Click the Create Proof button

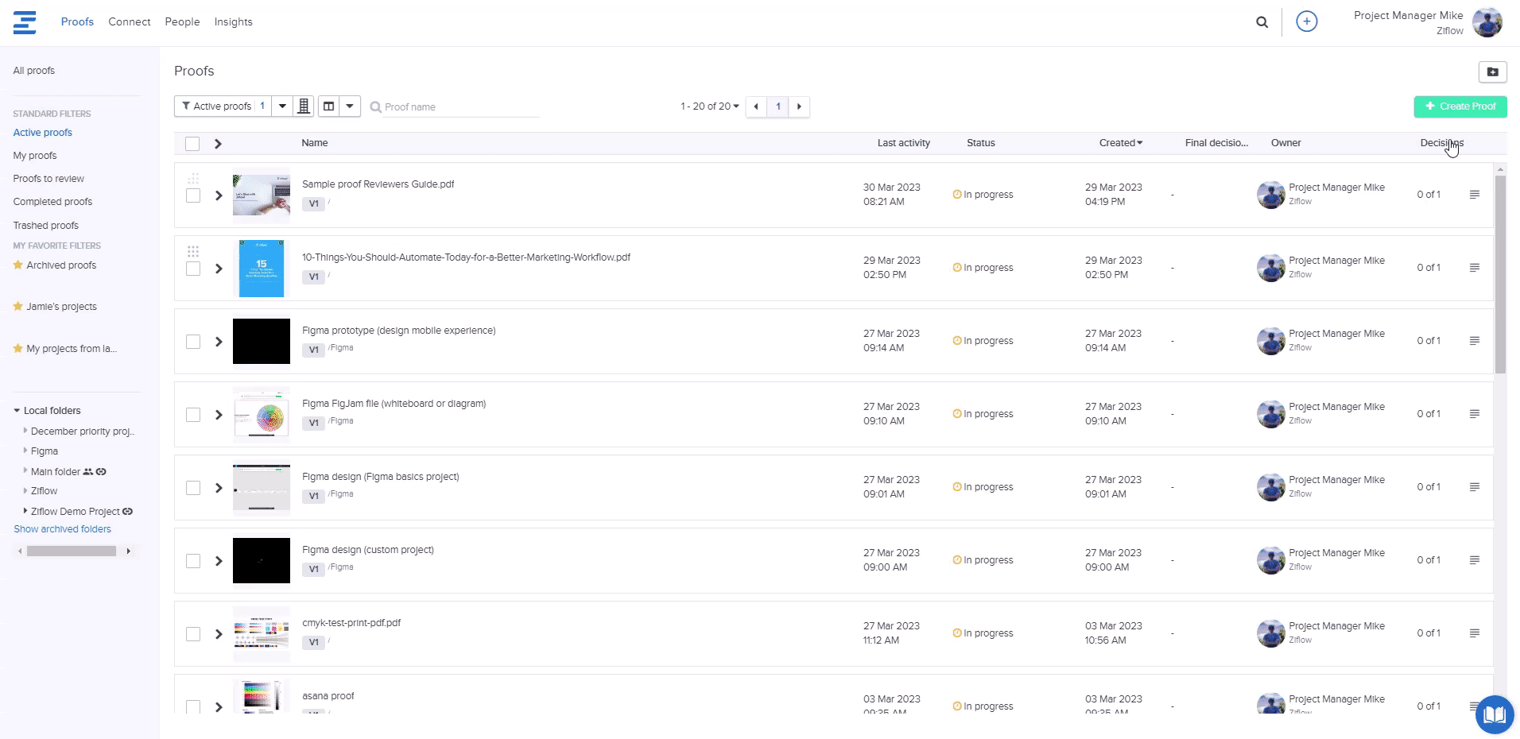[x=1460, y=106]
